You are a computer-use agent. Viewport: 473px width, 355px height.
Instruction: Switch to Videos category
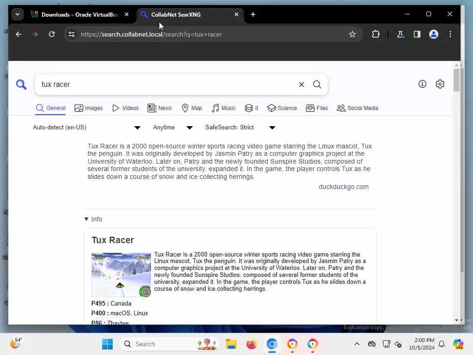pos(125,108)
